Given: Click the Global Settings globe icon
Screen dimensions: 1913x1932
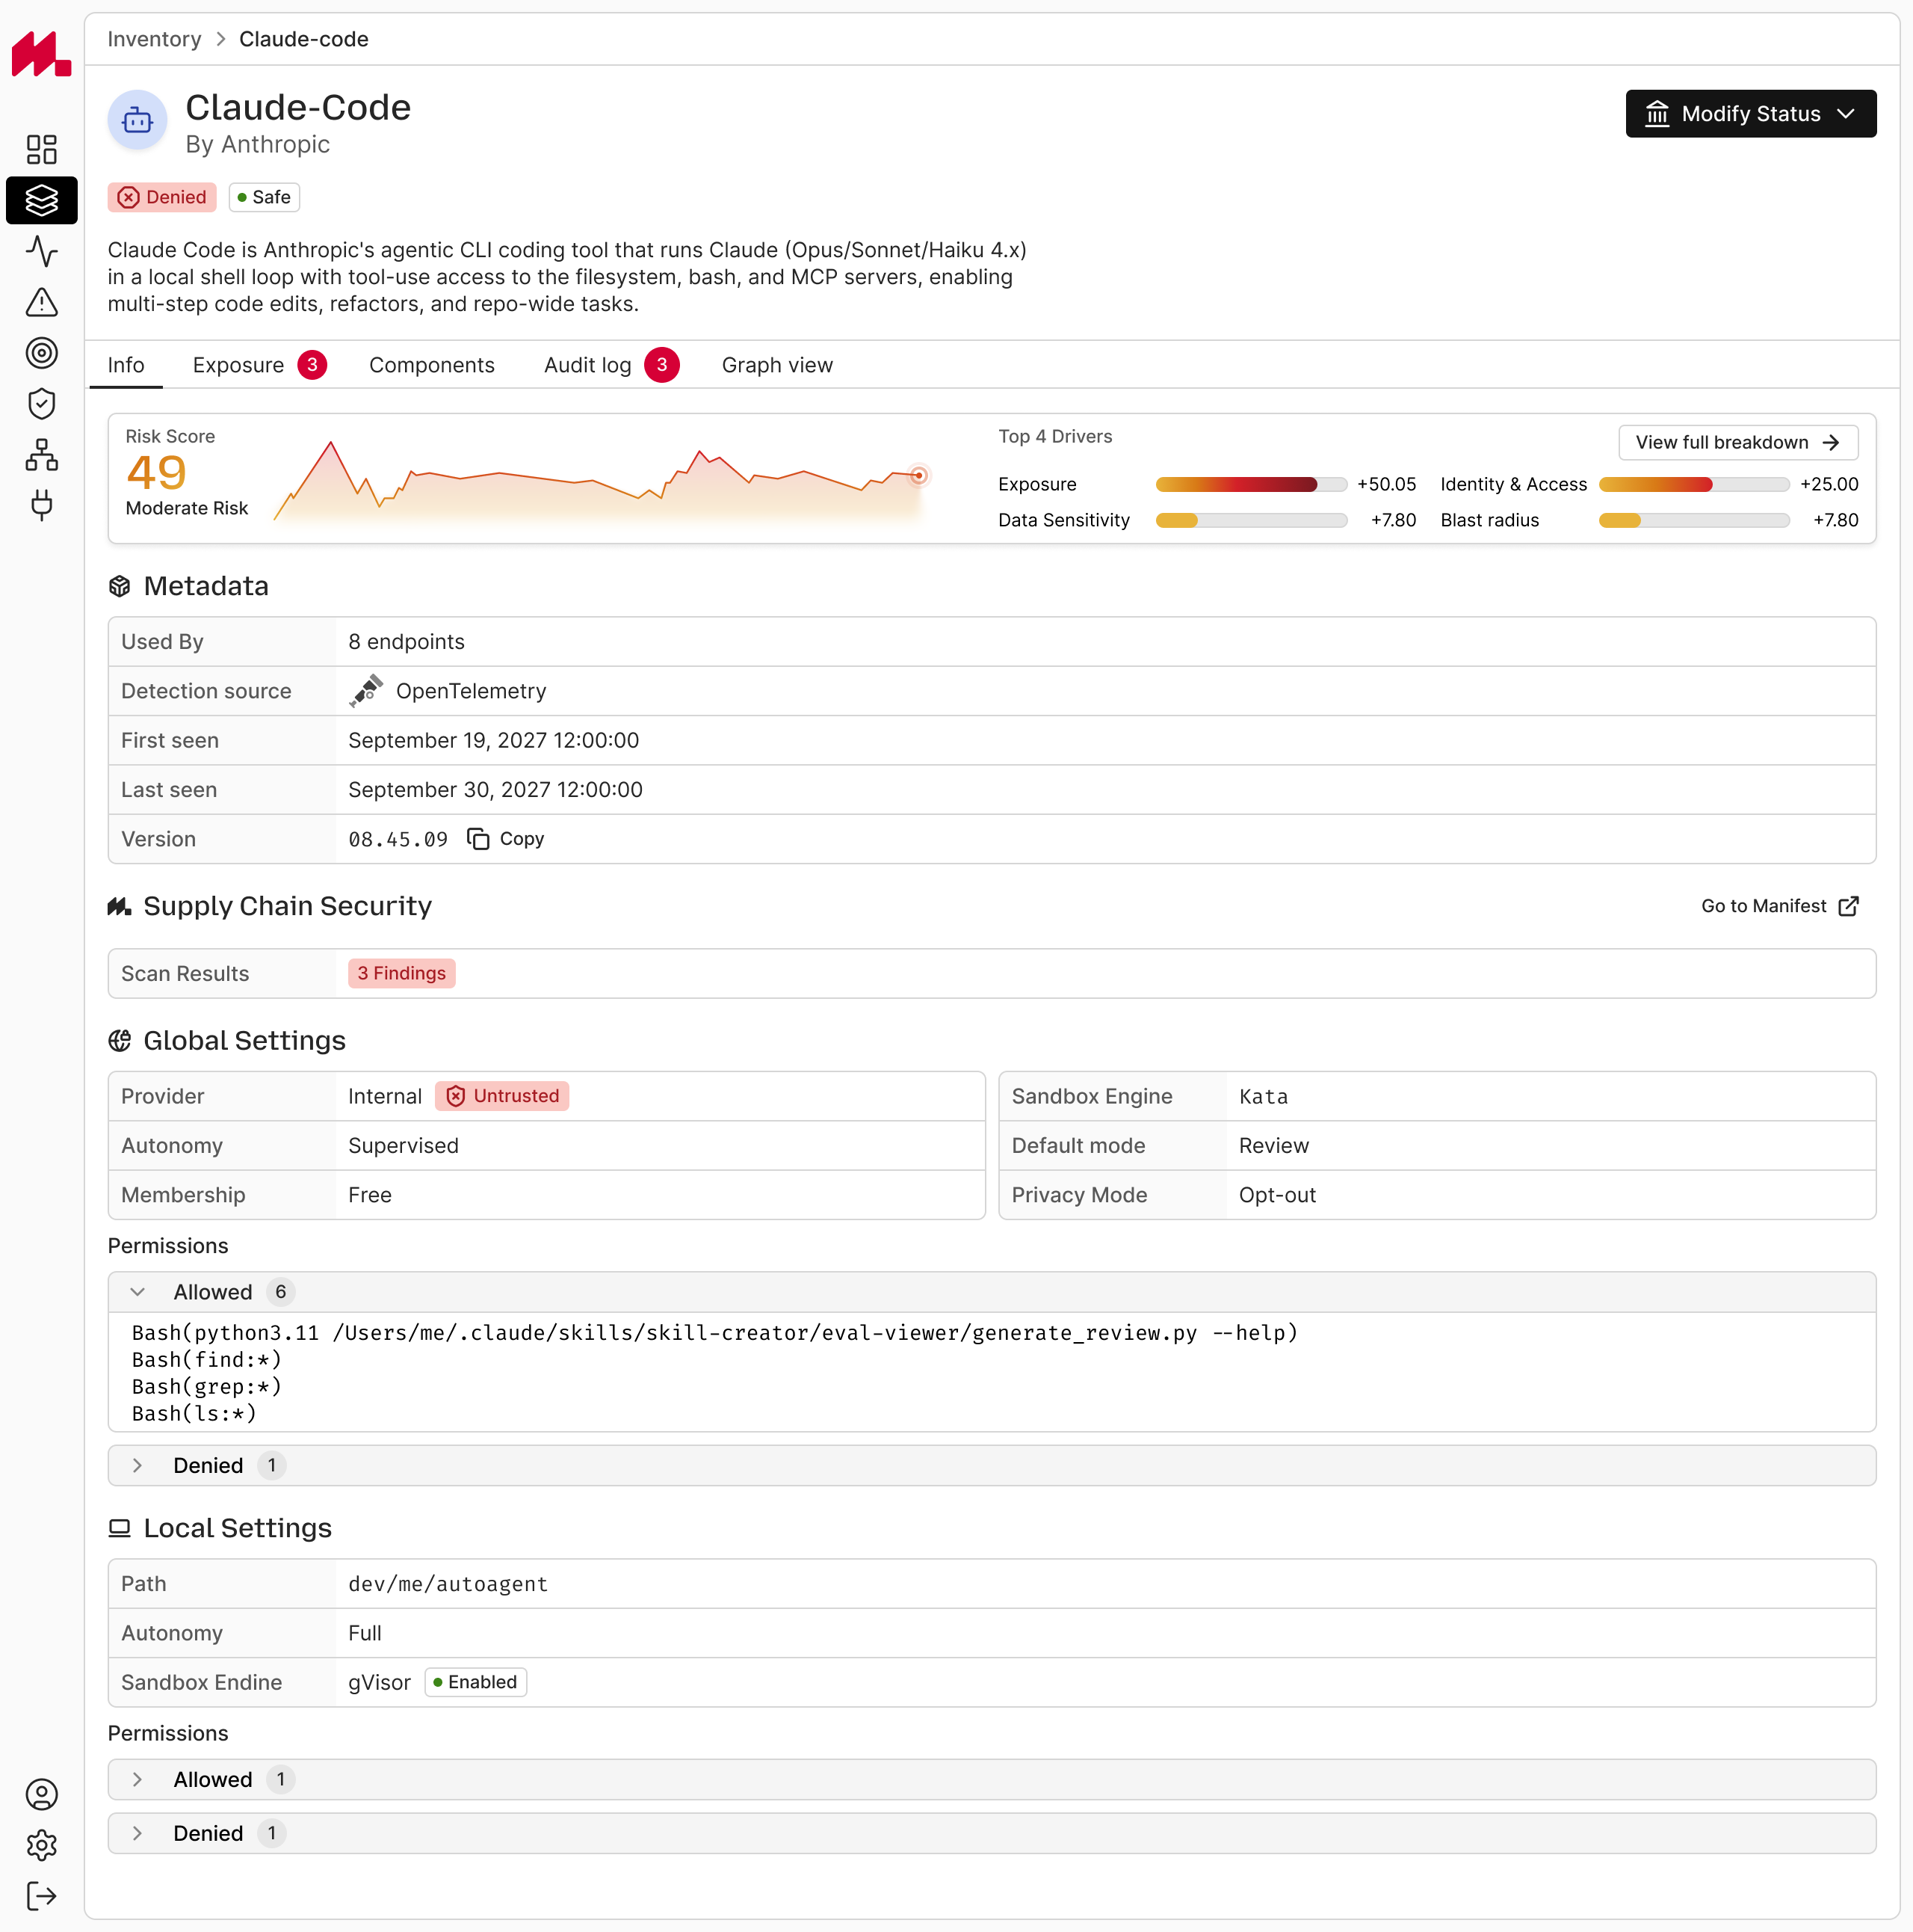Looking at the screenshot, I should coord(120,1041).
